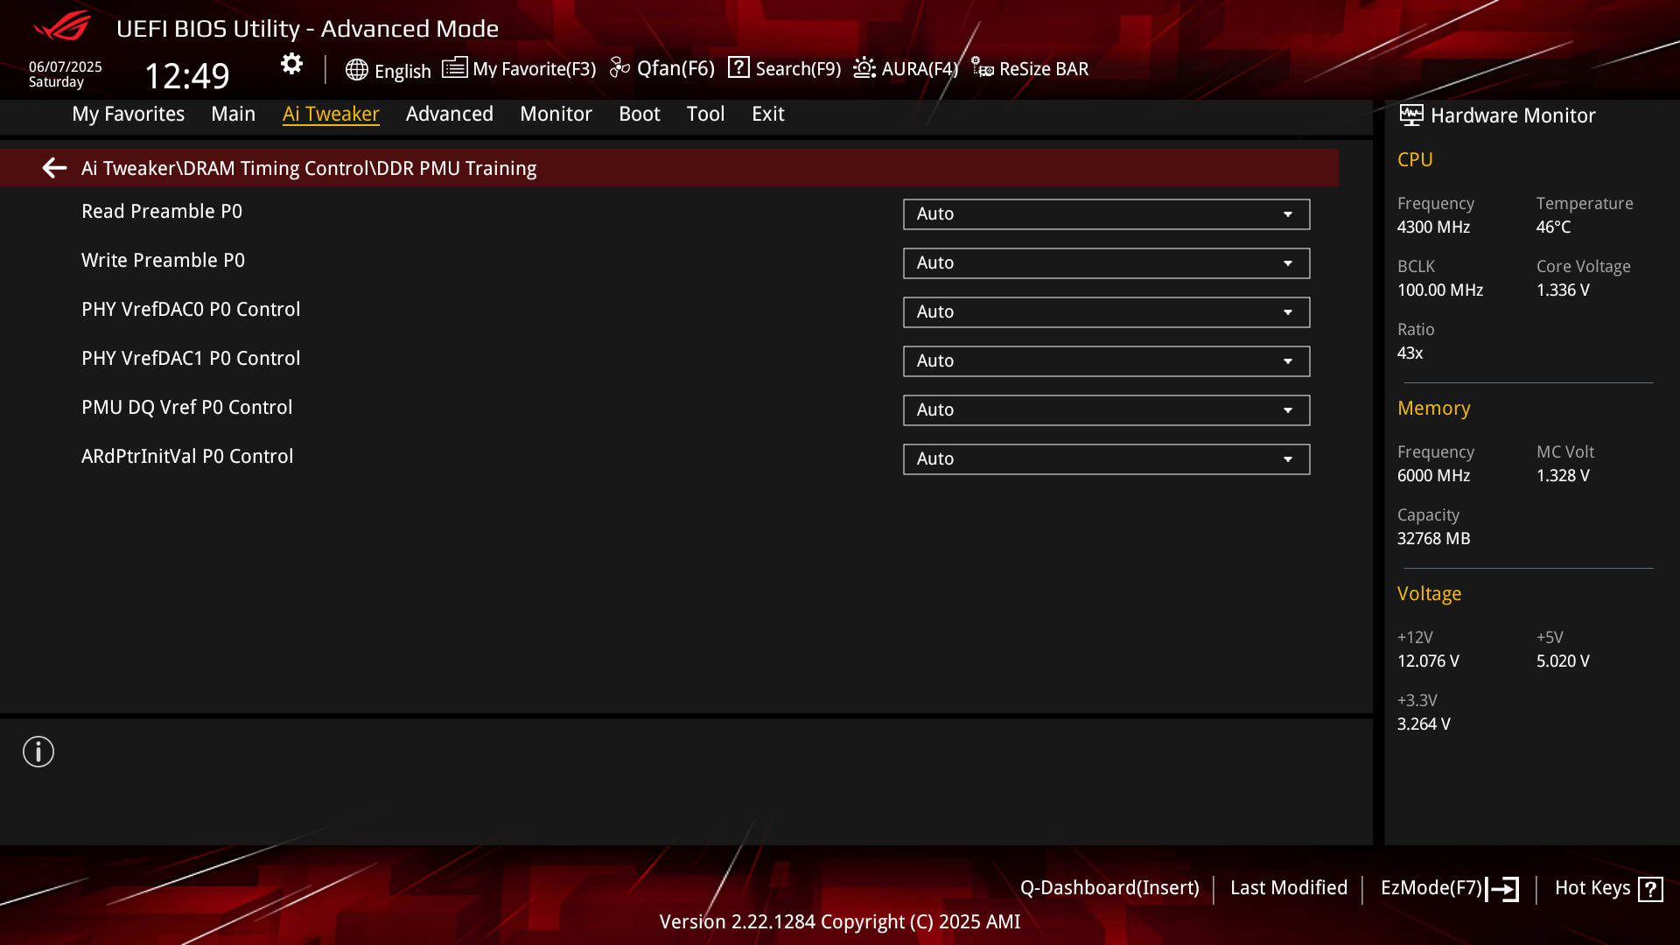The image size is (1680, 945).
Task: Click the back arrow in breadcrumb bar
Action: coord(54,168)
